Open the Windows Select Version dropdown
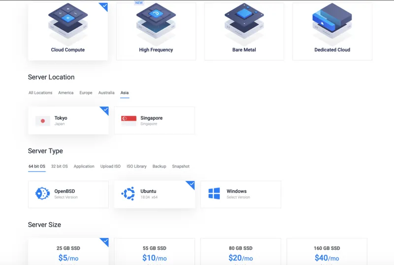Viewport: 394px width, 265px height. pos(238,197)
